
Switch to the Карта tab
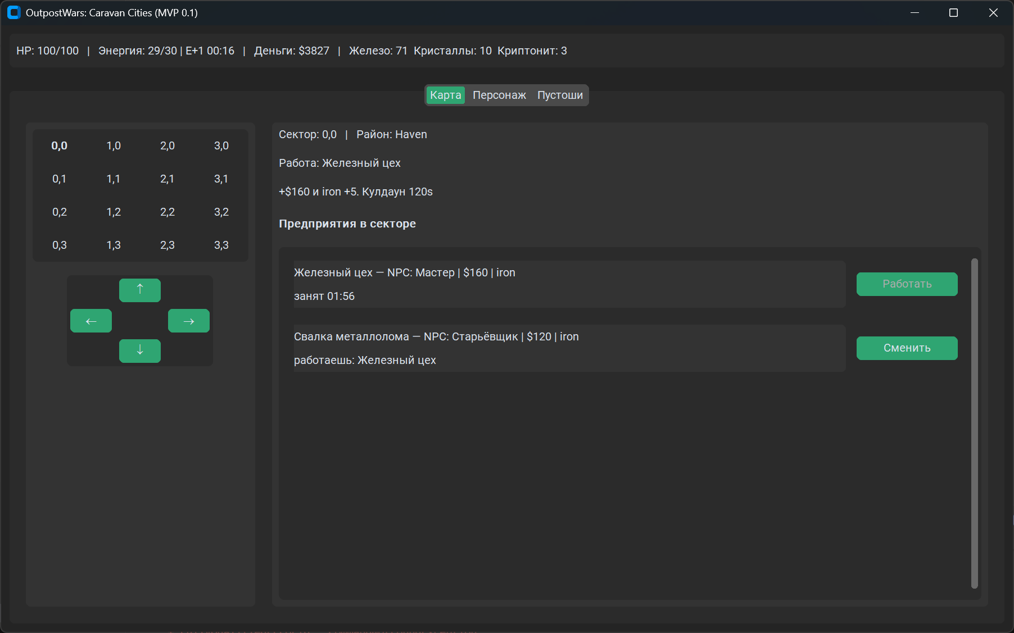(445, 95)
